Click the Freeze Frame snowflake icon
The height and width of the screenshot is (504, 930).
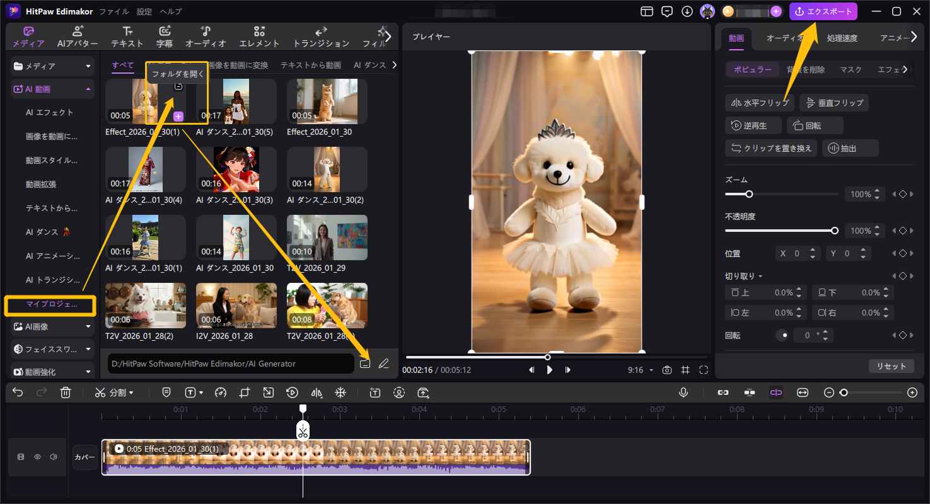341,392
